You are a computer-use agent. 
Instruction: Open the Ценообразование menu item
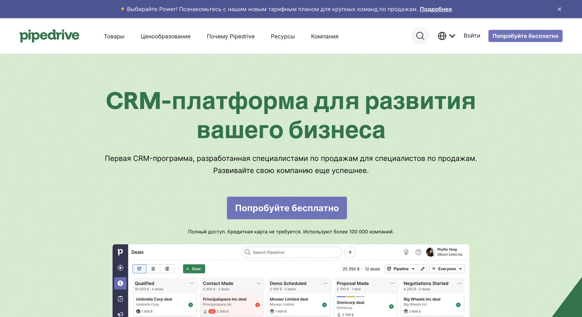coord(165,36)
